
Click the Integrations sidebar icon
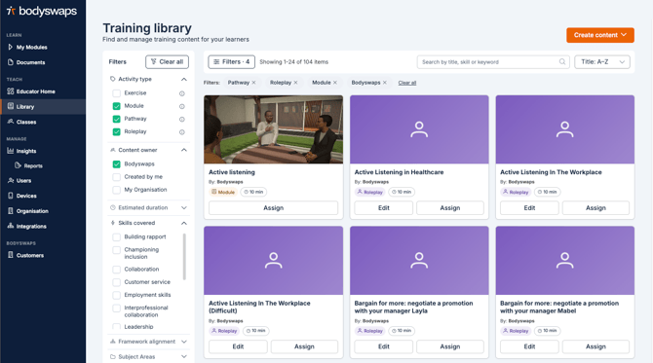[11, 226]
